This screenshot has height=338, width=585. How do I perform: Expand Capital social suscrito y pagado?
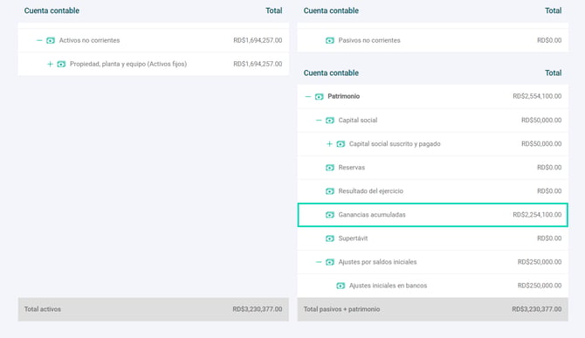(x=329, y=144)
